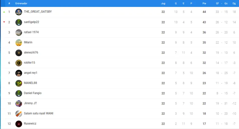Open Salam satu nyali WANI avatar
Screen dimensions: 239x129
(19, 114)
